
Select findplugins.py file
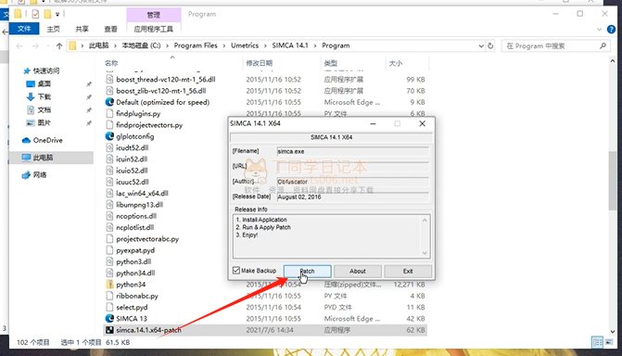[x=138, y=113]
